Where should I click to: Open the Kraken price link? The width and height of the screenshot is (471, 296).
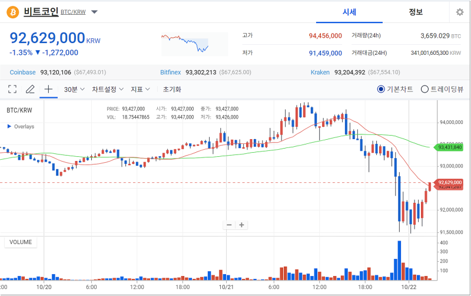tap(320, 72)
